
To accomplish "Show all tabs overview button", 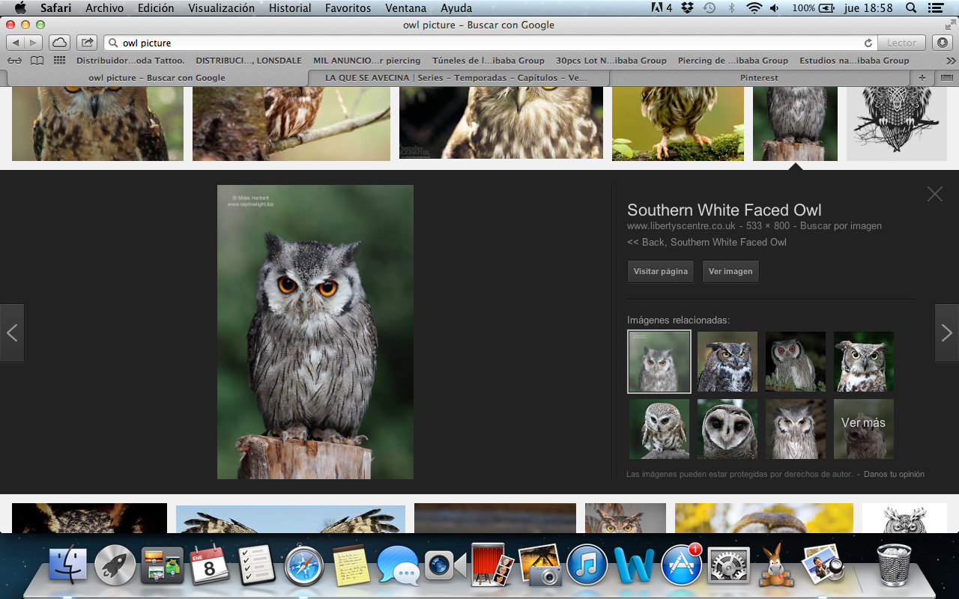I will (x=946, y=78).
